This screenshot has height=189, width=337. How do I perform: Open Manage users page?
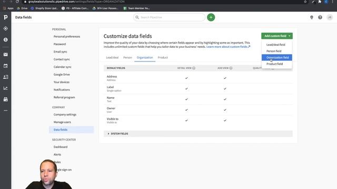click(62, 122)
